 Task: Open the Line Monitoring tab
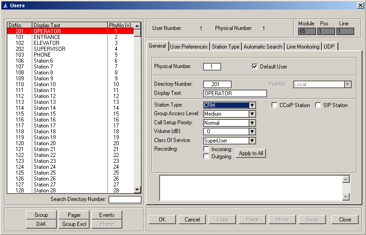click(x=303, y=47)
